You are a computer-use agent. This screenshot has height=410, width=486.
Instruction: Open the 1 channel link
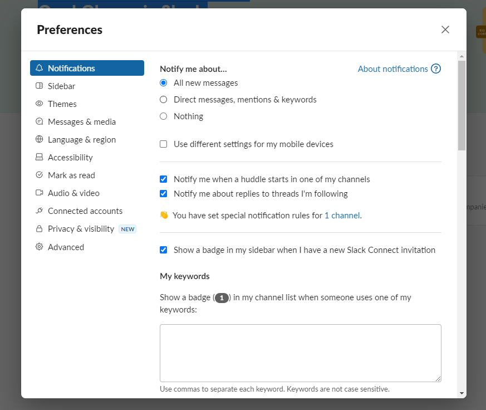342,215
